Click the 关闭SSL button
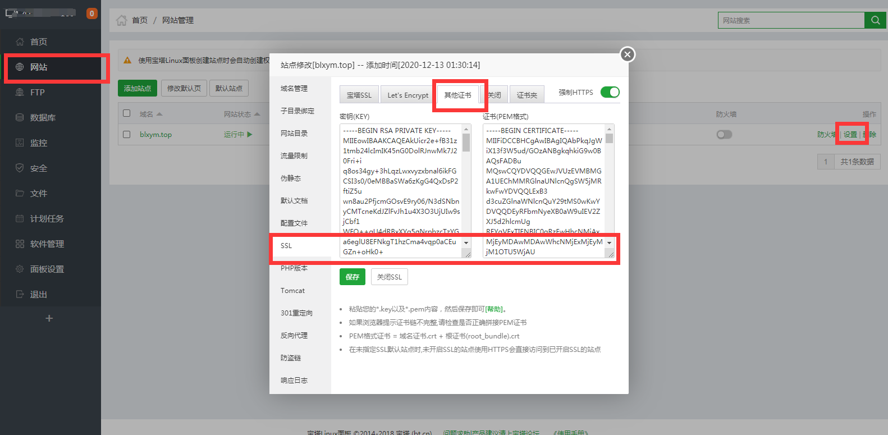 tap(390, 277)
